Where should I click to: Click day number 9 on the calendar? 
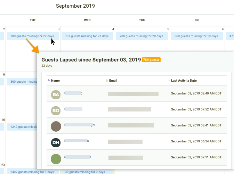click(4, 75)
